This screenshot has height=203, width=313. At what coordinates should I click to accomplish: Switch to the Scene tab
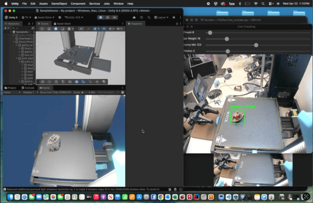[43, 24]
